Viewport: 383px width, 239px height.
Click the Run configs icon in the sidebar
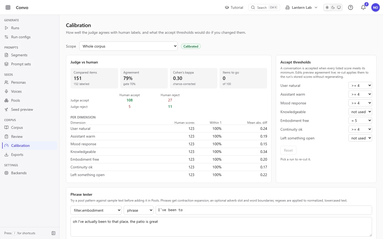coord(6,37)
